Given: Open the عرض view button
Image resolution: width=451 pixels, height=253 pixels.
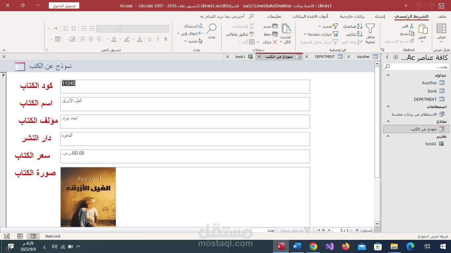Looking at the screenshot, I should pyautogui.click(x=441, y=33).
